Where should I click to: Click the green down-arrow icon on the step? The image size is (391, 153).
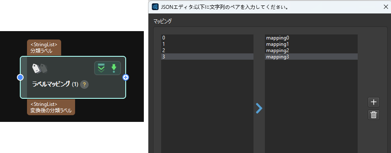114,68
